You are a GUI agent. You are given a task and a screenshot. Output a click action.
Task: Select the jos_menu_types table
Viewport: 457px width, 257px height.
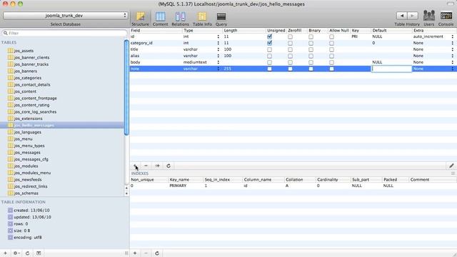(x=29, y=146)
